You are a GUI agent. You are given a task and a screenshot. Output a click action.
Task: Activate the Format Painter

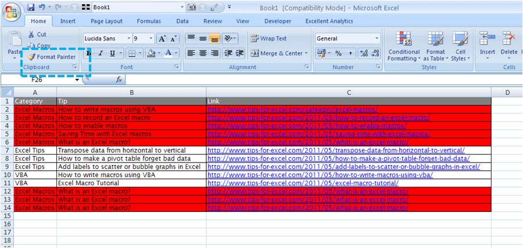tap(52, 57)
